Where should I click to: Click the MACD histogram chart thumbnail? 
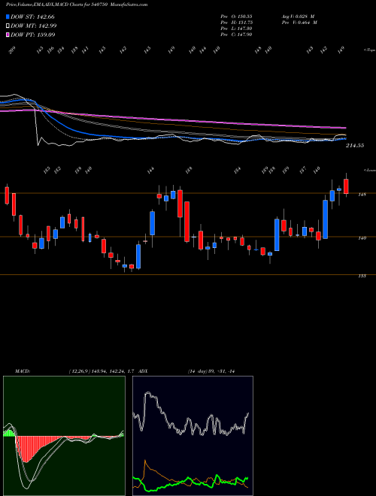(x=64, y=436)
